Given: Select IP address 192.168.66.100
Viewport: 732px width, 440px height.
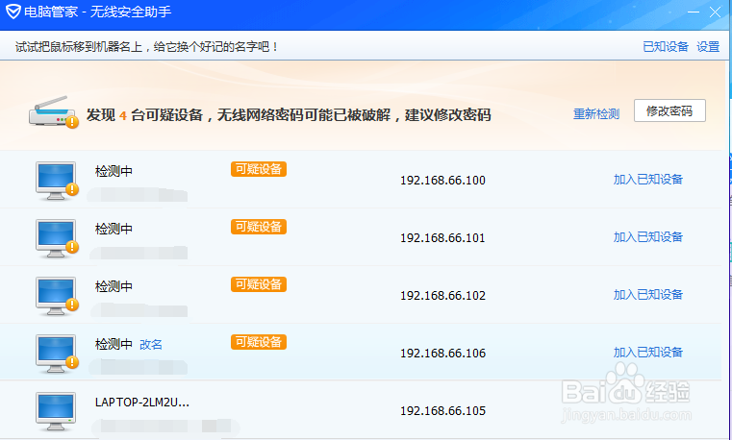Looking at the screenshot, I should tap(442, 181).
